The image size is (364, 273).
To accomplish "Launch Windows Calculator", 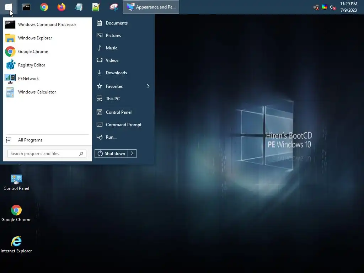I will click(x=47, y=92).
